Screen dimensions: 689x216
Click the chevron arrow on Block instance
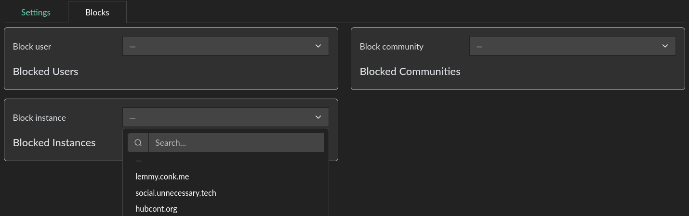(x=318, y=117)
